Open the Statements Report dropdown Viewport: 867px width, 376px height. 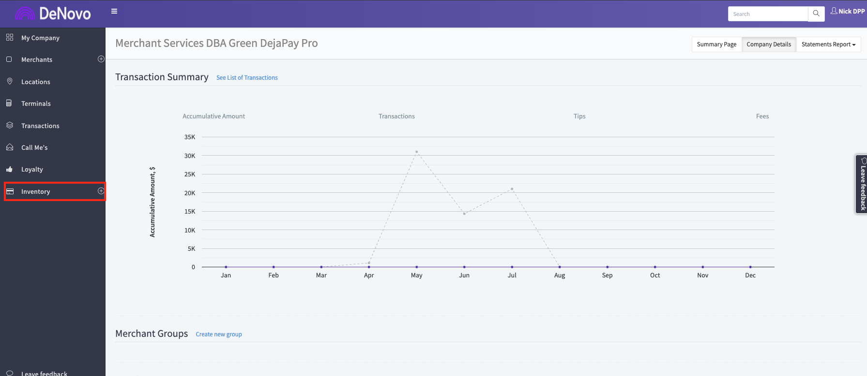[828, 44]
